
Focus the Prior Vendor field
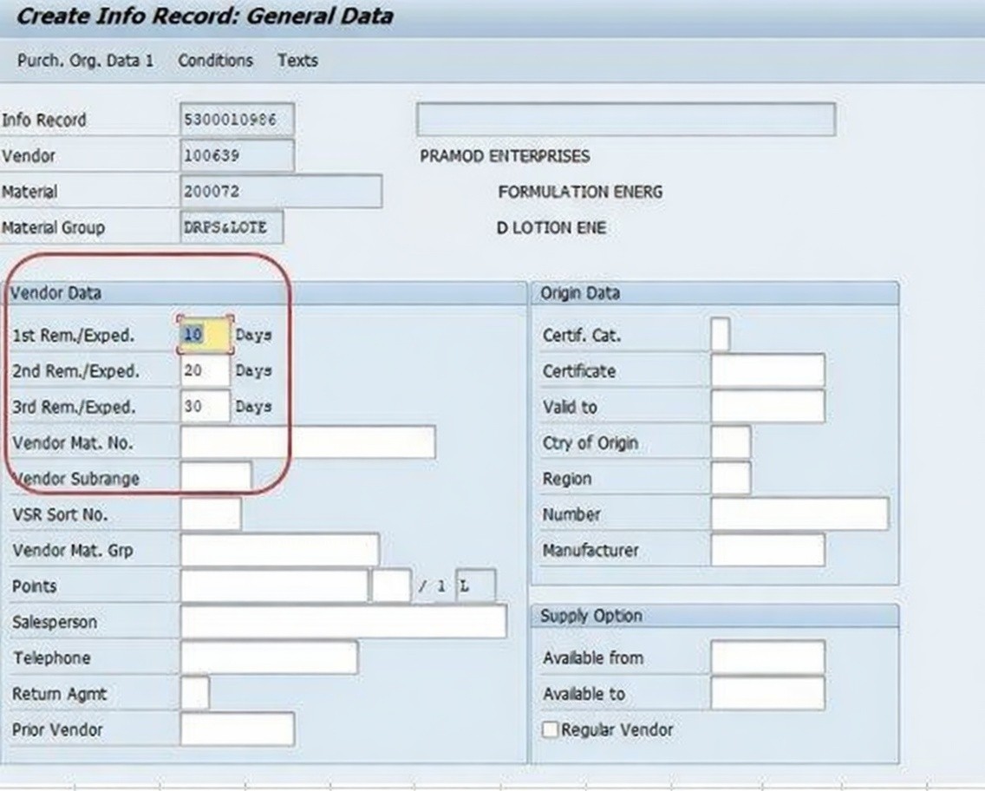[237, 729]
